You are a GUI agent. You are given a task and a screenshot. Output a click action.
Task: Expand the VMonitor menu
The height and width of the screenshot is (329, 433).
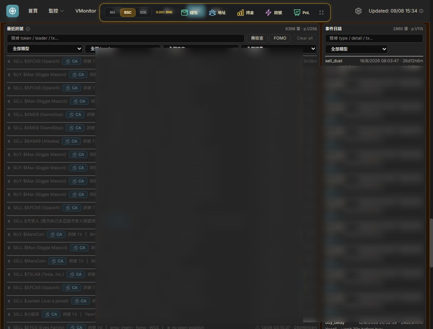pos(87,11)
